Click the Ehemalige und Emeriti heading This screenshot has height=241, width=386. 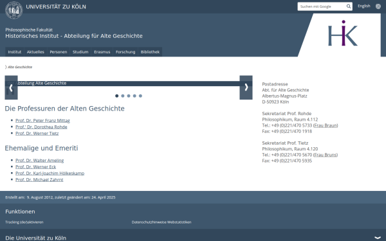[41, 148]
